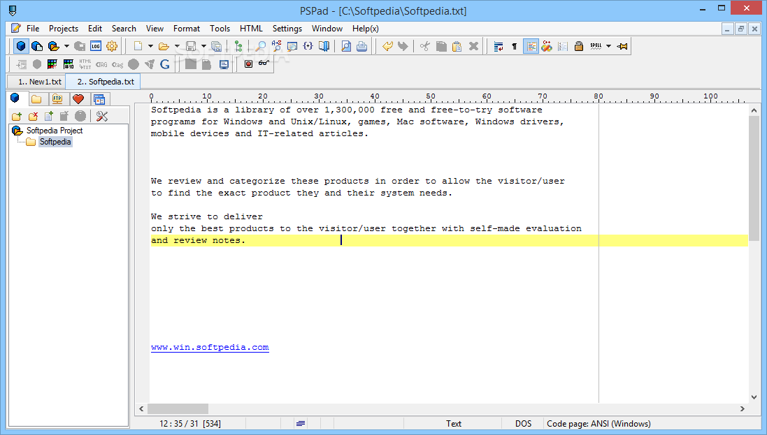Toggle the yellow pin stay-on-top icon
This screenshot has height=435, width=767.
coord(622,46)
